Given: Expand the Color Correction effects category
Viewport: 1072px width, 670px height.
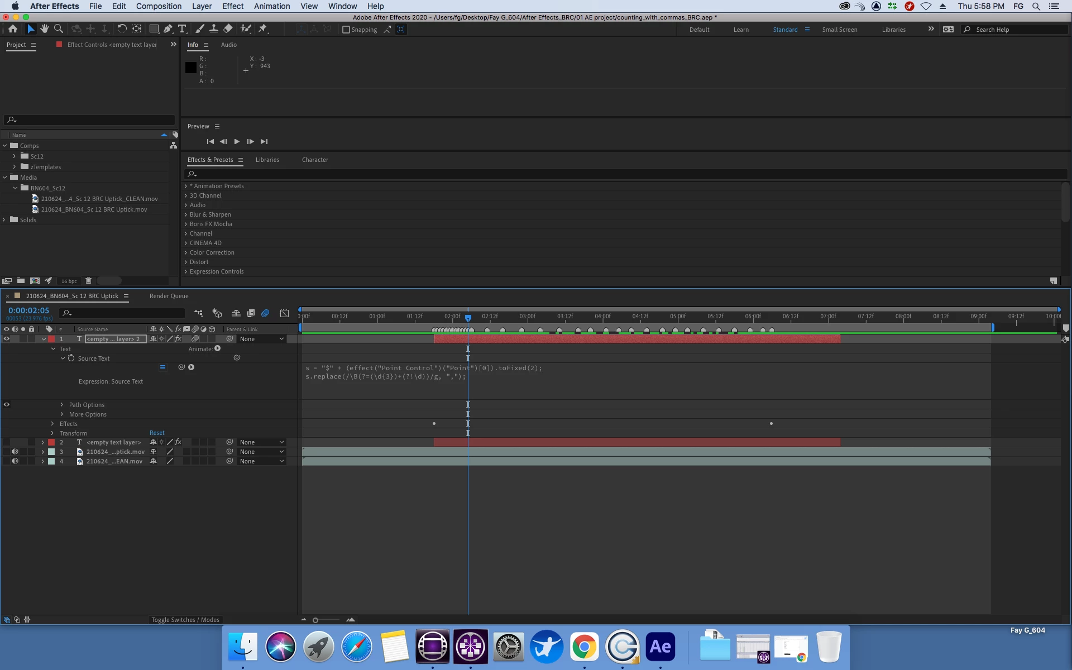Looking at the screenshot, I should [186, 252].
